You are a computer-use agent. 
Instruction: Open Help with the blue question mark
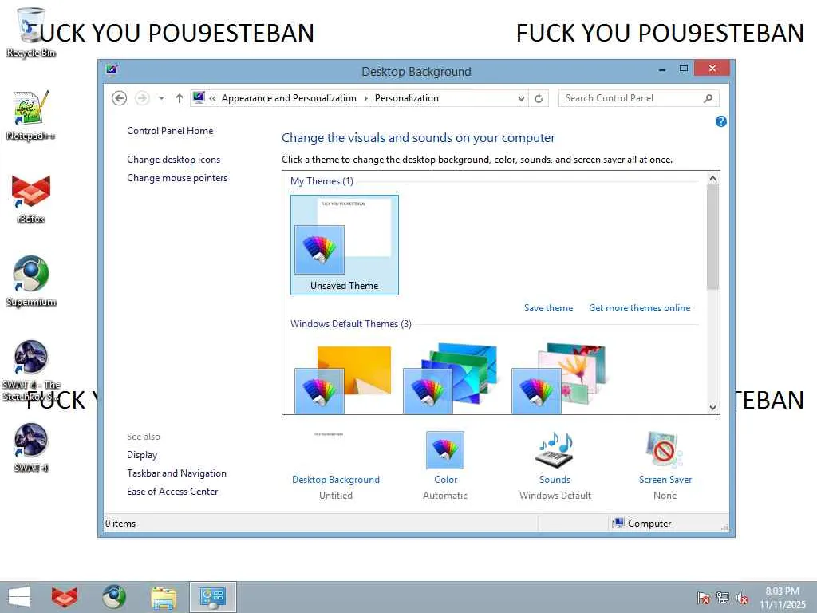(721, 121)
